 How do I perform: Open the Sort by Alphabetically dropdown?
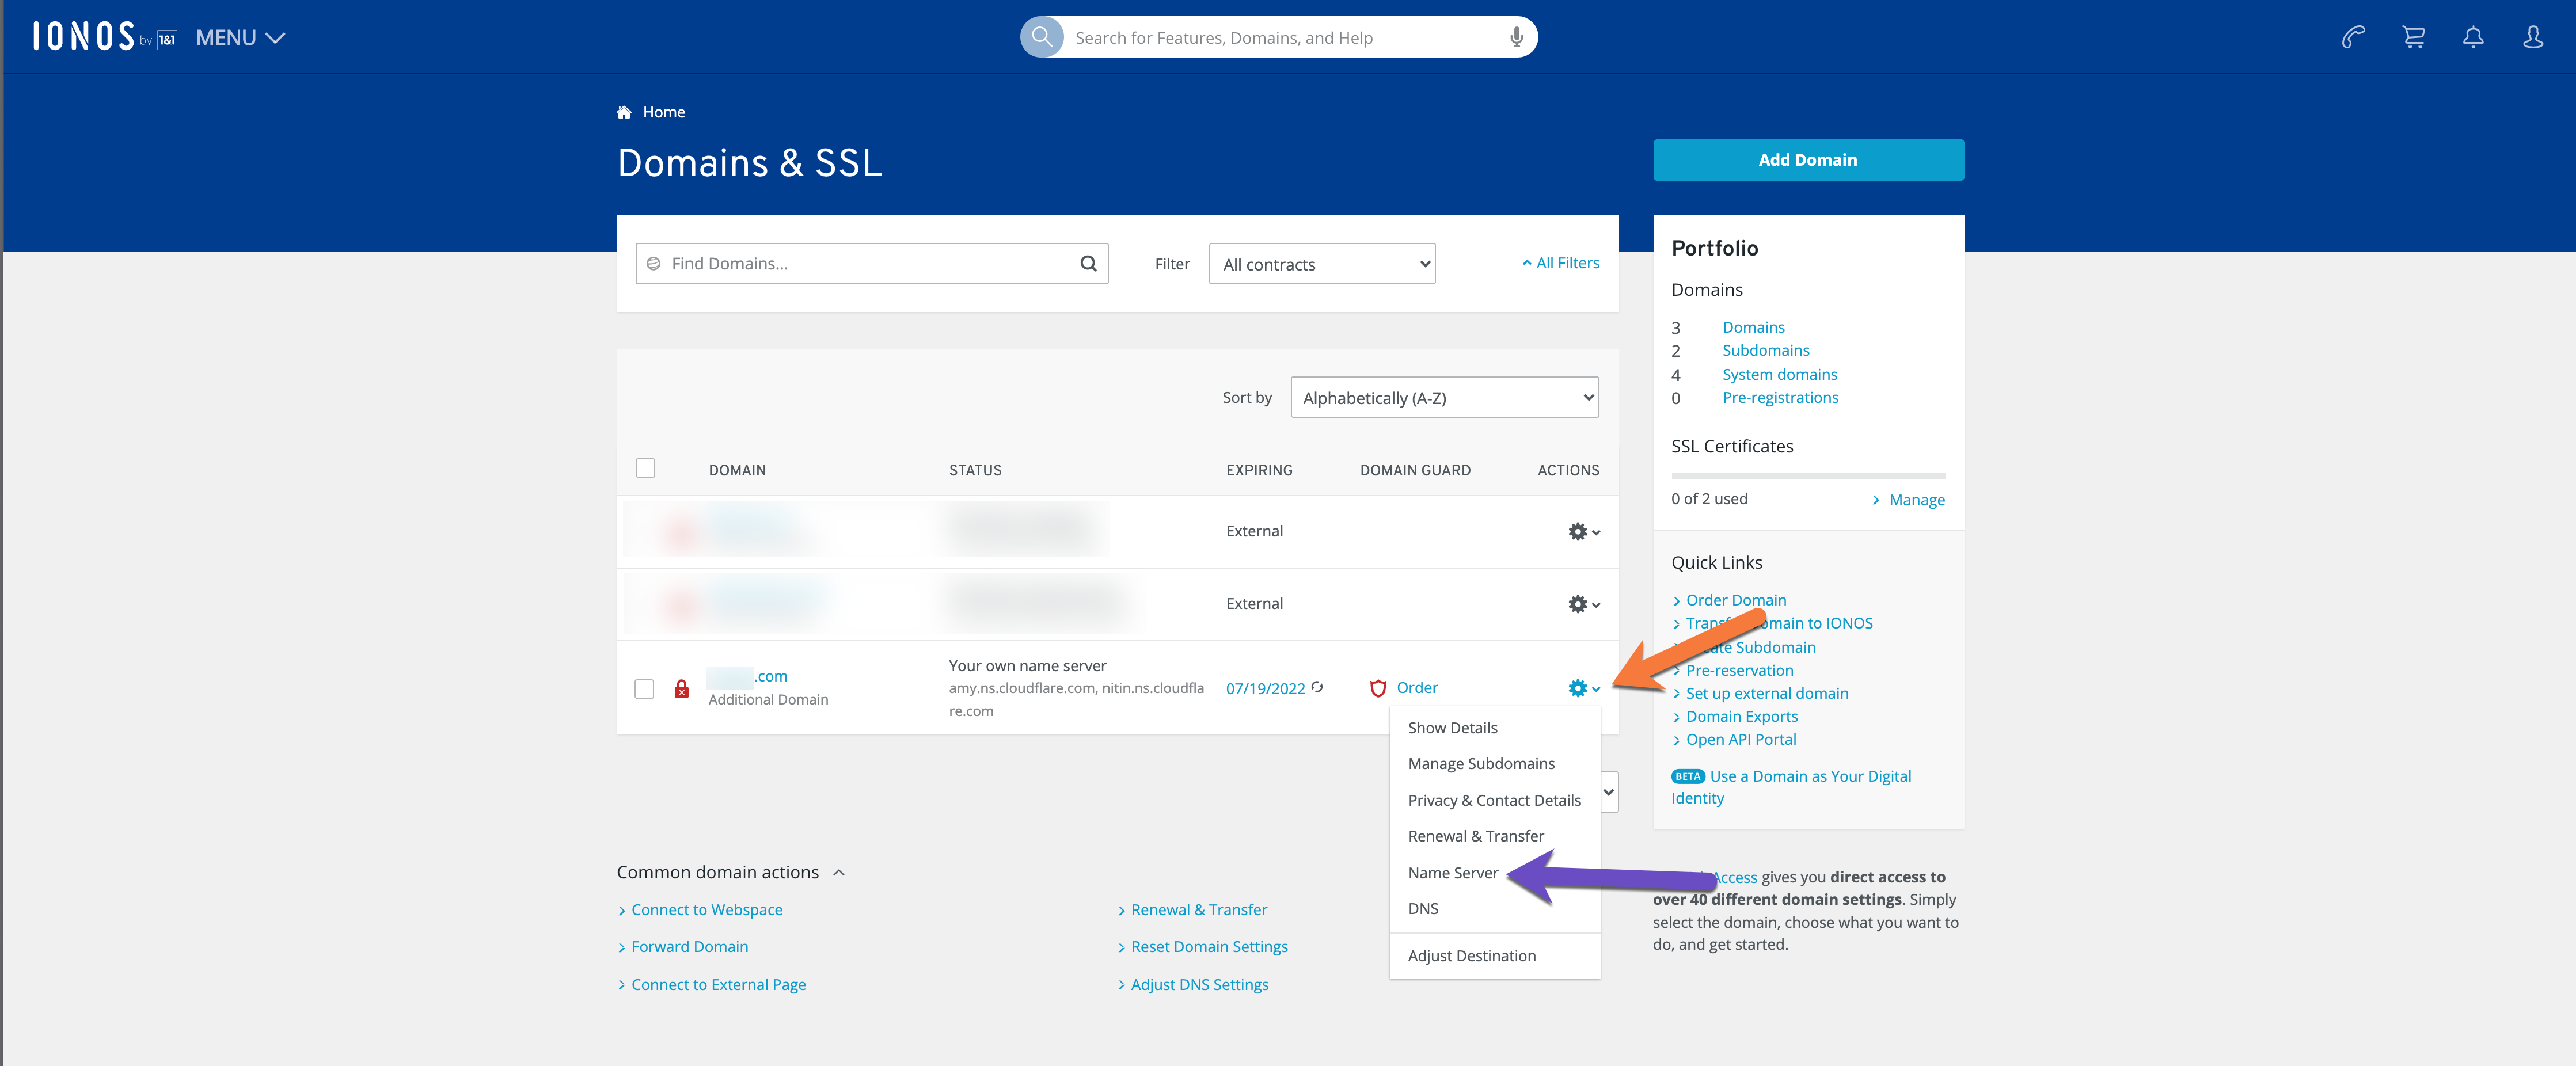pyautogui.click(x=1443, y=398)
